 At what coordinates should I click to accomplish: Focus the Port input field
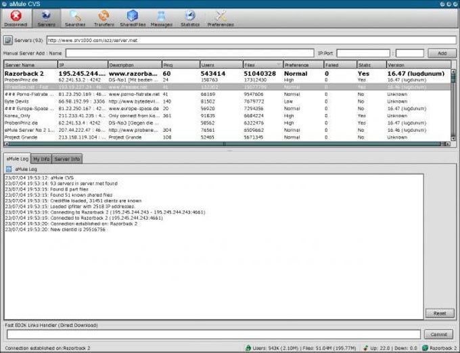click(x=409, y=53)
